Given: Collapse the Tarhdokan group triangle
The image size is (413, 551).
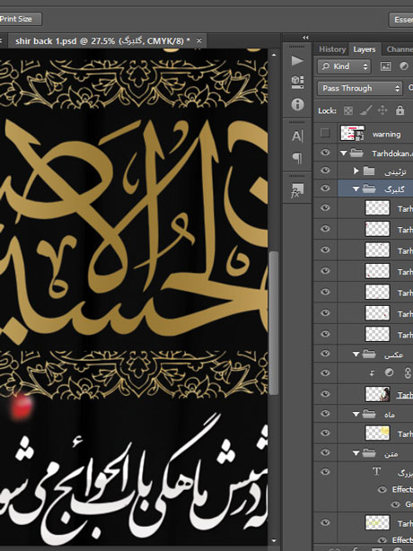Looking at the screenshot, I should tap(344, 153).
